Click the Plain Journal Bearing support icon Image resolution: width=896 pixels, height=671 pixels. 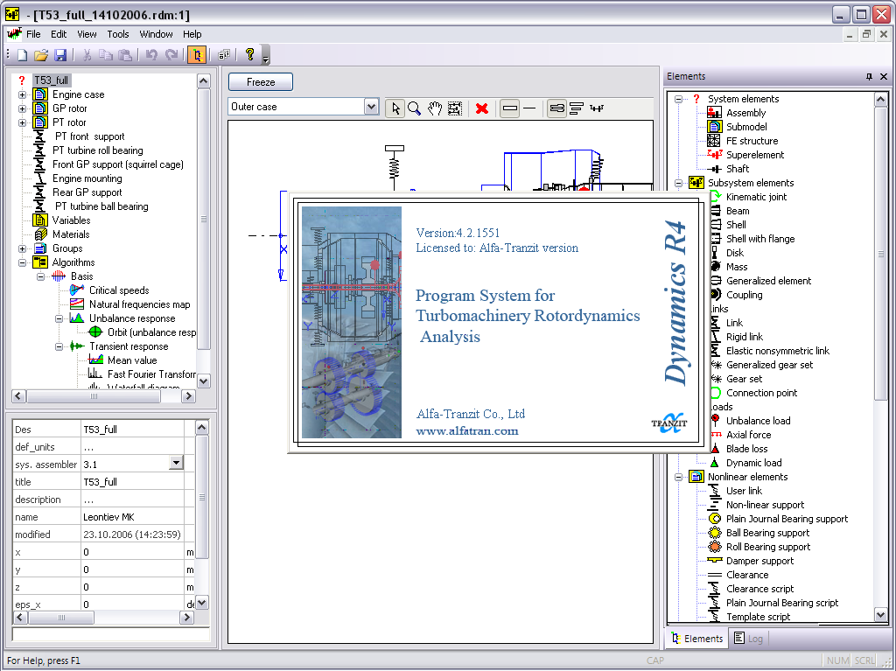[x=715, y=519]
